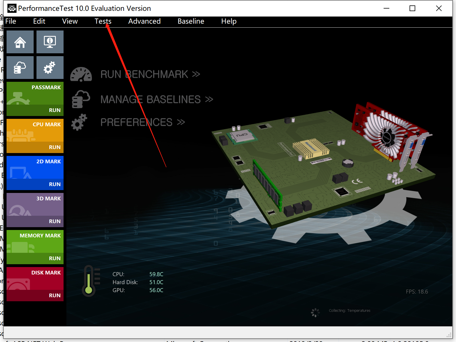Run the 2D Mark tests
Image resolution: width=456 pixels, height=342 pixels.
point(35,184)
